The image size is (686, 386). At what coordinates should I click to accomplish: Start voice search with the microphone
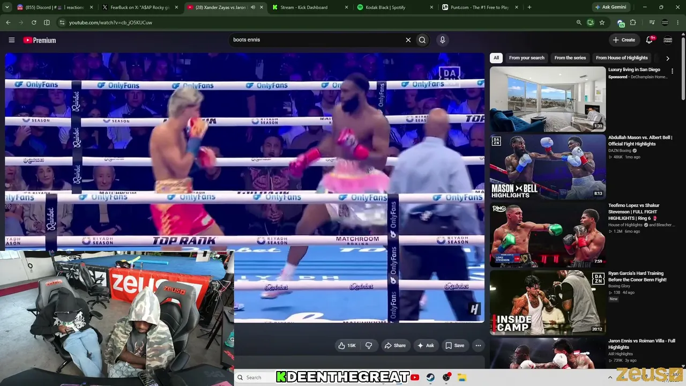click(x=442, y=40)
